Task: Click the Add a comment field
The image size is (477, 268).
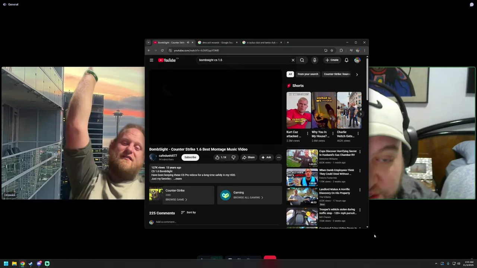Action: pos(217,222)
